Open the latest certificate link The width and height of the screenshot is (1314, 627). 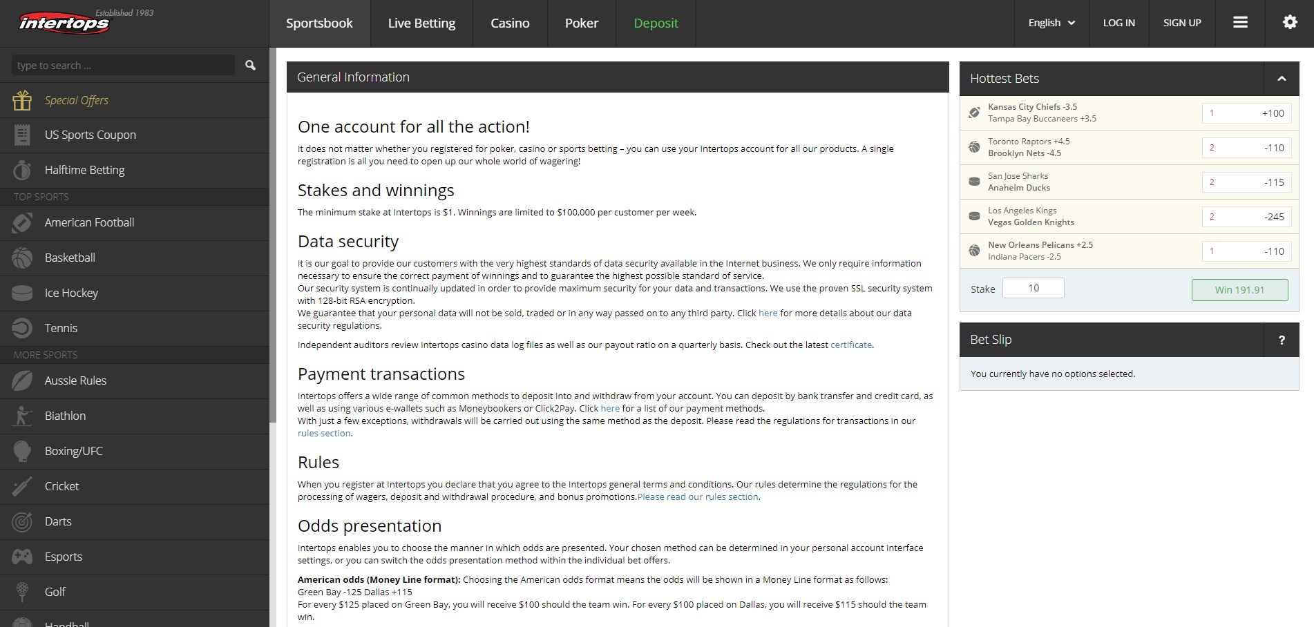tap(851, 345)
